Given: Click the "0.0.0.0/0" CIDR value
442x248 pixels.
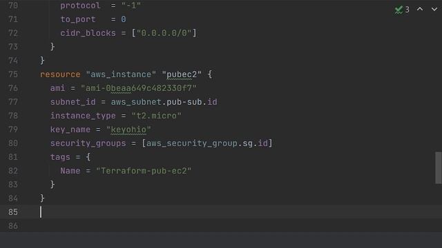Looking at the screenshot, I should click(164, 33).
